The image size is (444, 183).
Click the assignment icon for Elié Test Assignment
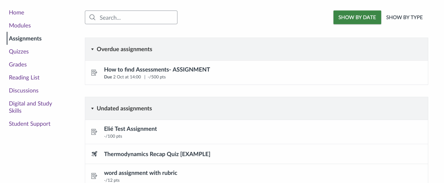point(94,132)
